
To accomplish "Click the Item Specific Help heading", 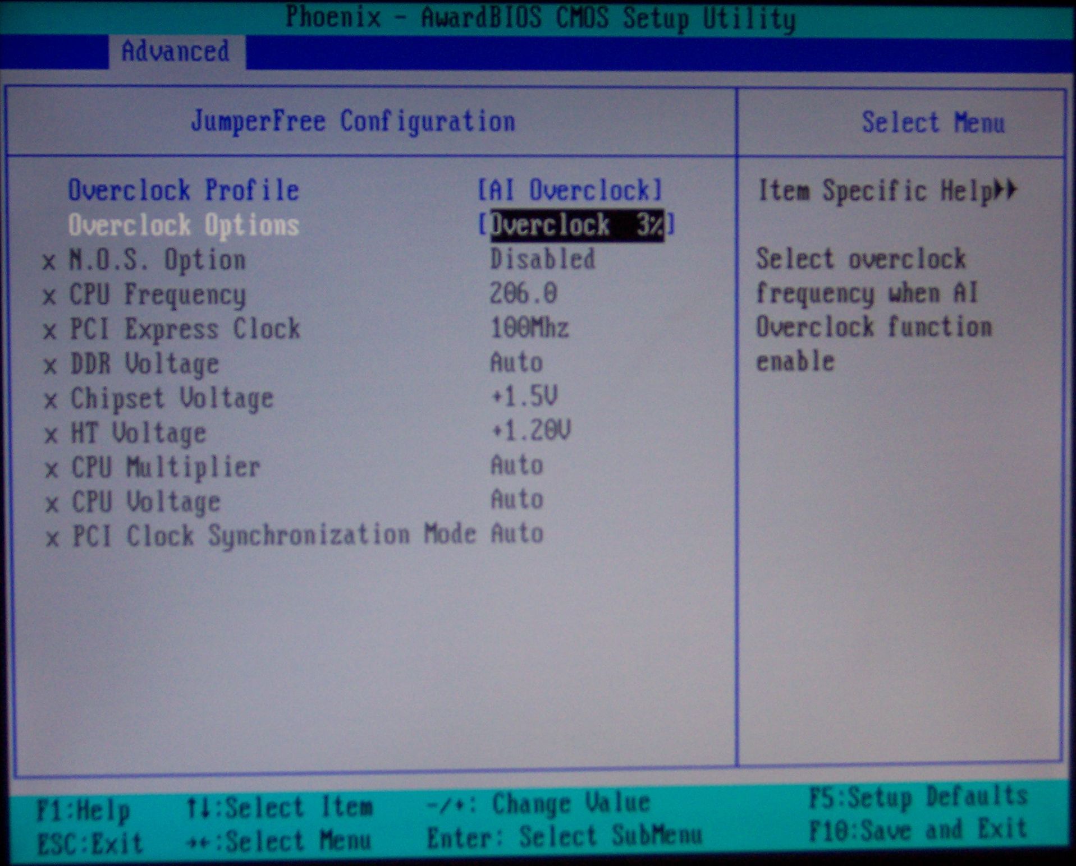I will (x=876, y=191).
